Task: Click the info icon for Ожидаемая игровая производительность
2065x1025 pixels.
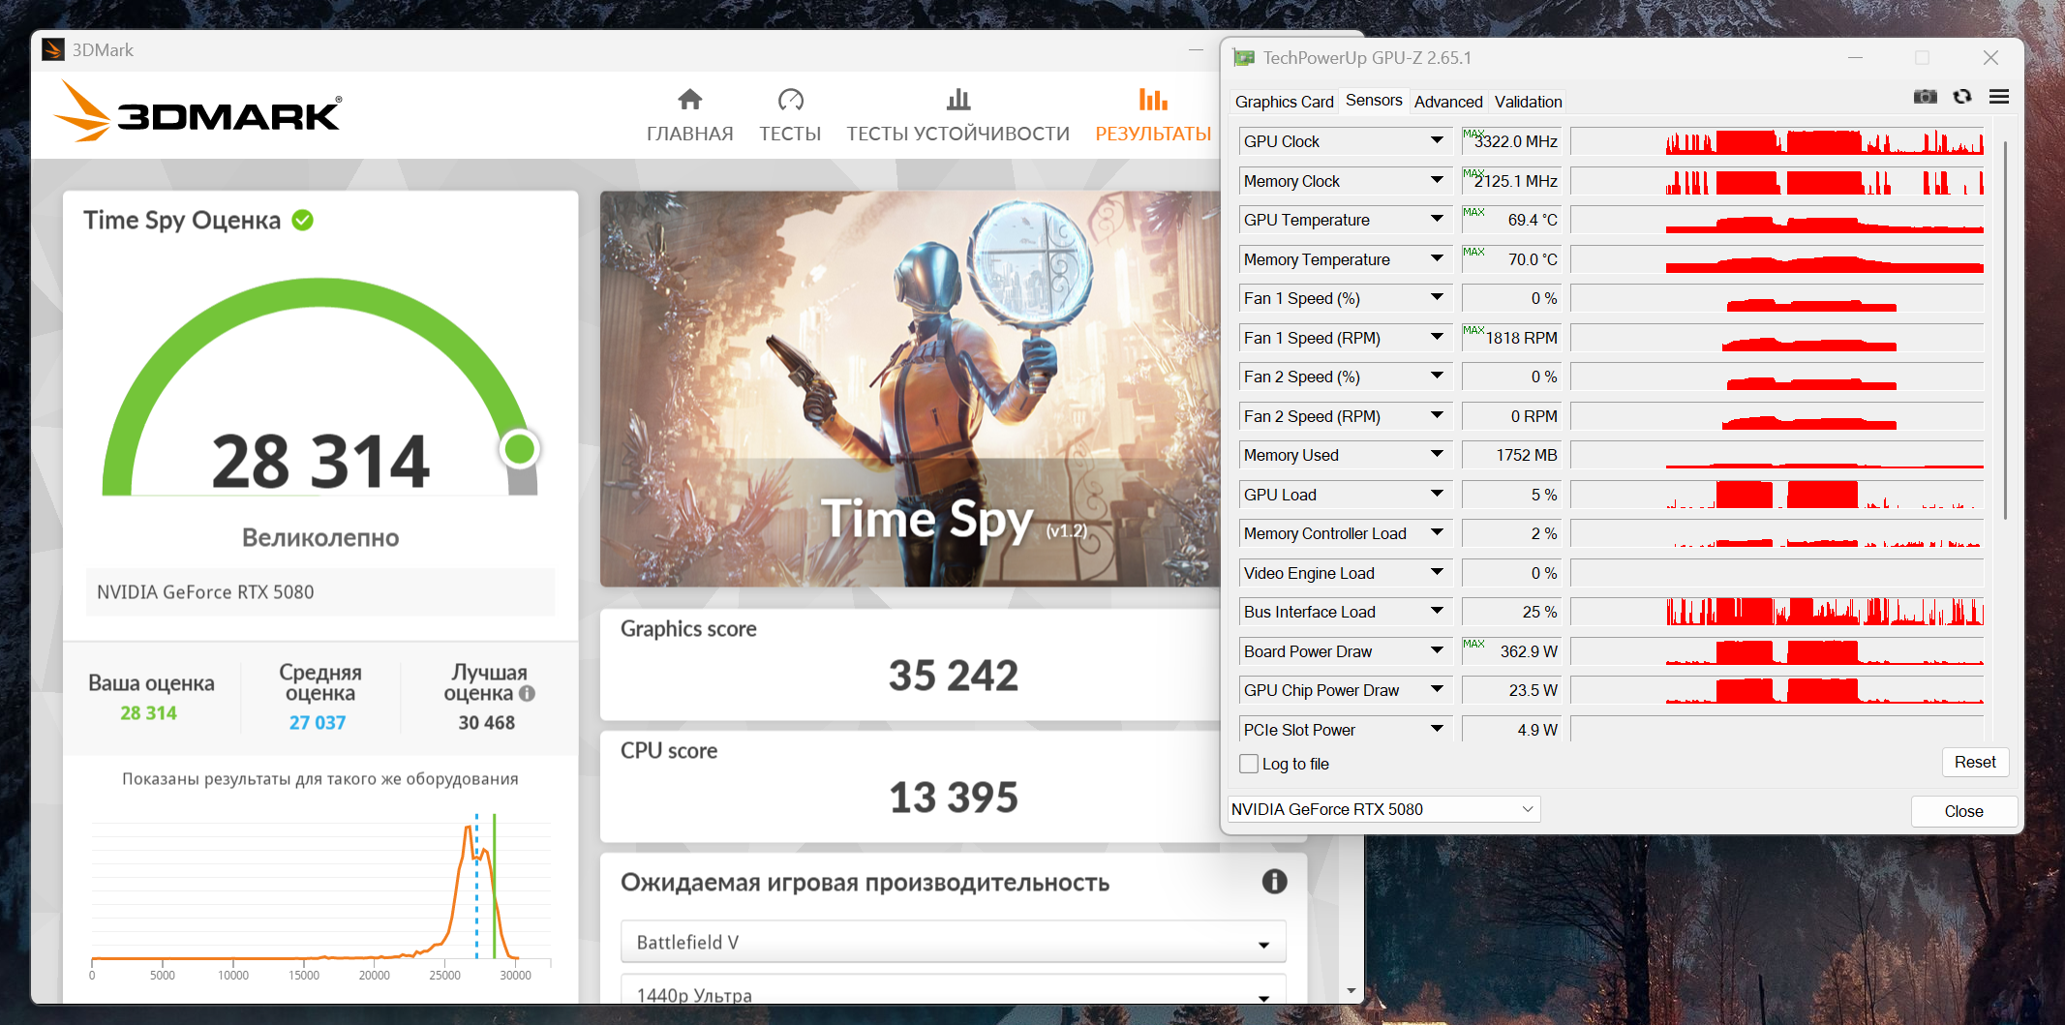Action: [x=1274, y=881]
